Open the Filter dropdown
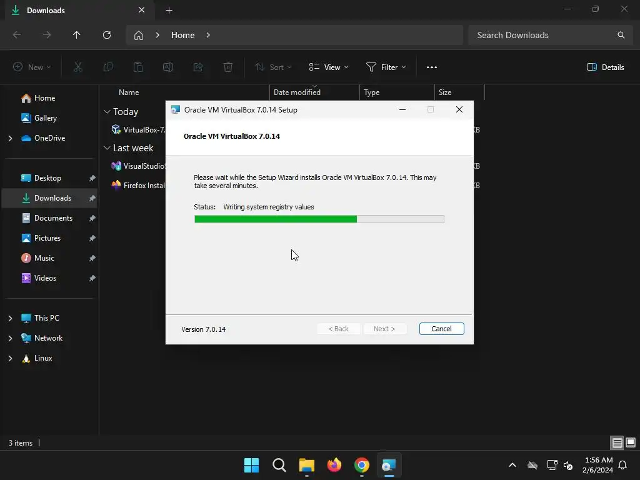This screenshot has width=640, height=480. pyautogui.click(x=386, y=67)
